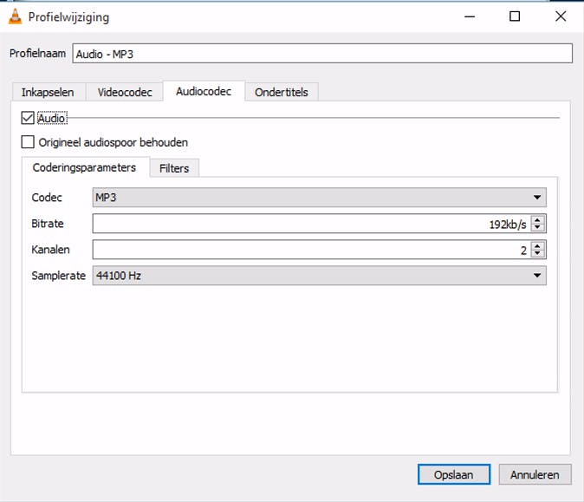Close the Profielwijziging dialog
Screen dimensions: 584x502
click(x=560, y=16)
